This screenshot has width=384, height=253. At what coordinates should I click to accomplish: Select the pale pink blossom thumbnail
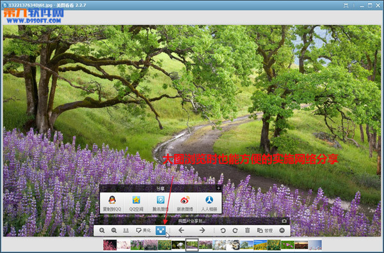point(124,245)
